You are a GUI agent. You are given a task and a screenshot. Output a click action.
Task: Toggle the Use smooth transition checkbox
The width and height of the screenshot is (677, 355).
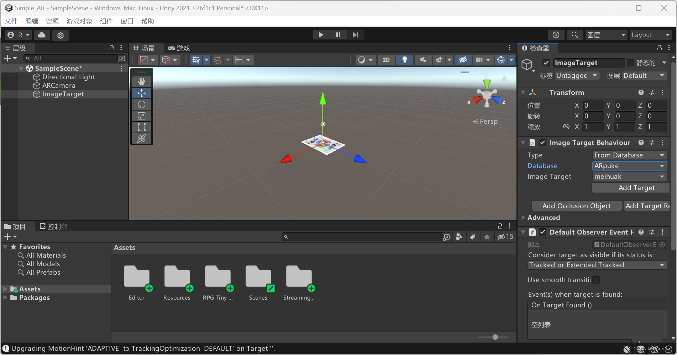(x=596, y=280)
